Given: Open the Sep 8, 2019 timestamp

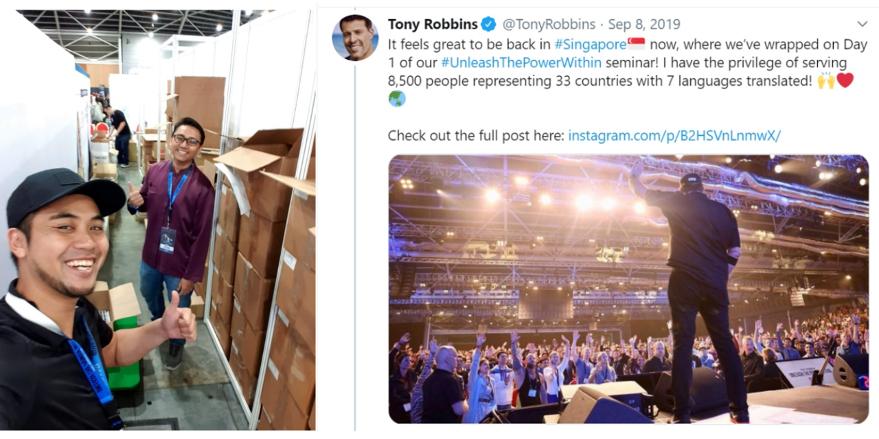Looking at the screenshot, I should click(644, 25).
